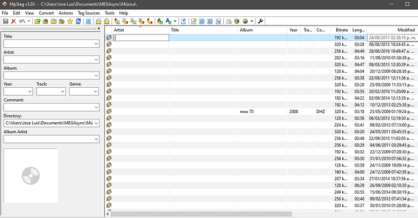Open the Actions menu
This screenshot has width=418, height=218.
66,13
